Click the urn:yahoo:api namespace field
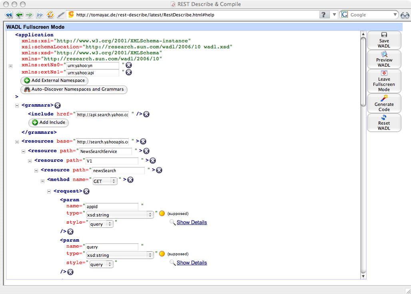Image resolution: width=411 pixels, height=294 pixels. click(92, 73)
